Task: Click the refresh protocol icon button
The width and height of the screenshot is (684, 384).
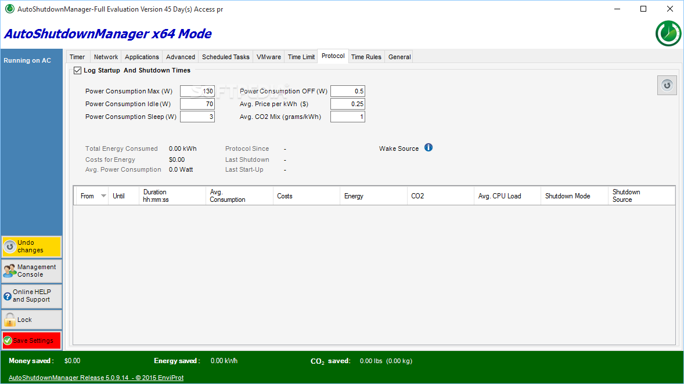Action: tap(667, 85)
